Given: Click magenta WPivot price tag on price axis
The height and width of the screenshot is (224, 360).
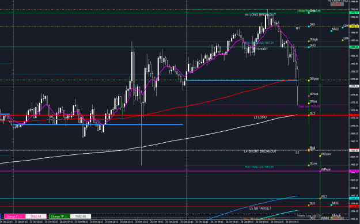Looking at the screenshot, I should click(x=354, y=171).
